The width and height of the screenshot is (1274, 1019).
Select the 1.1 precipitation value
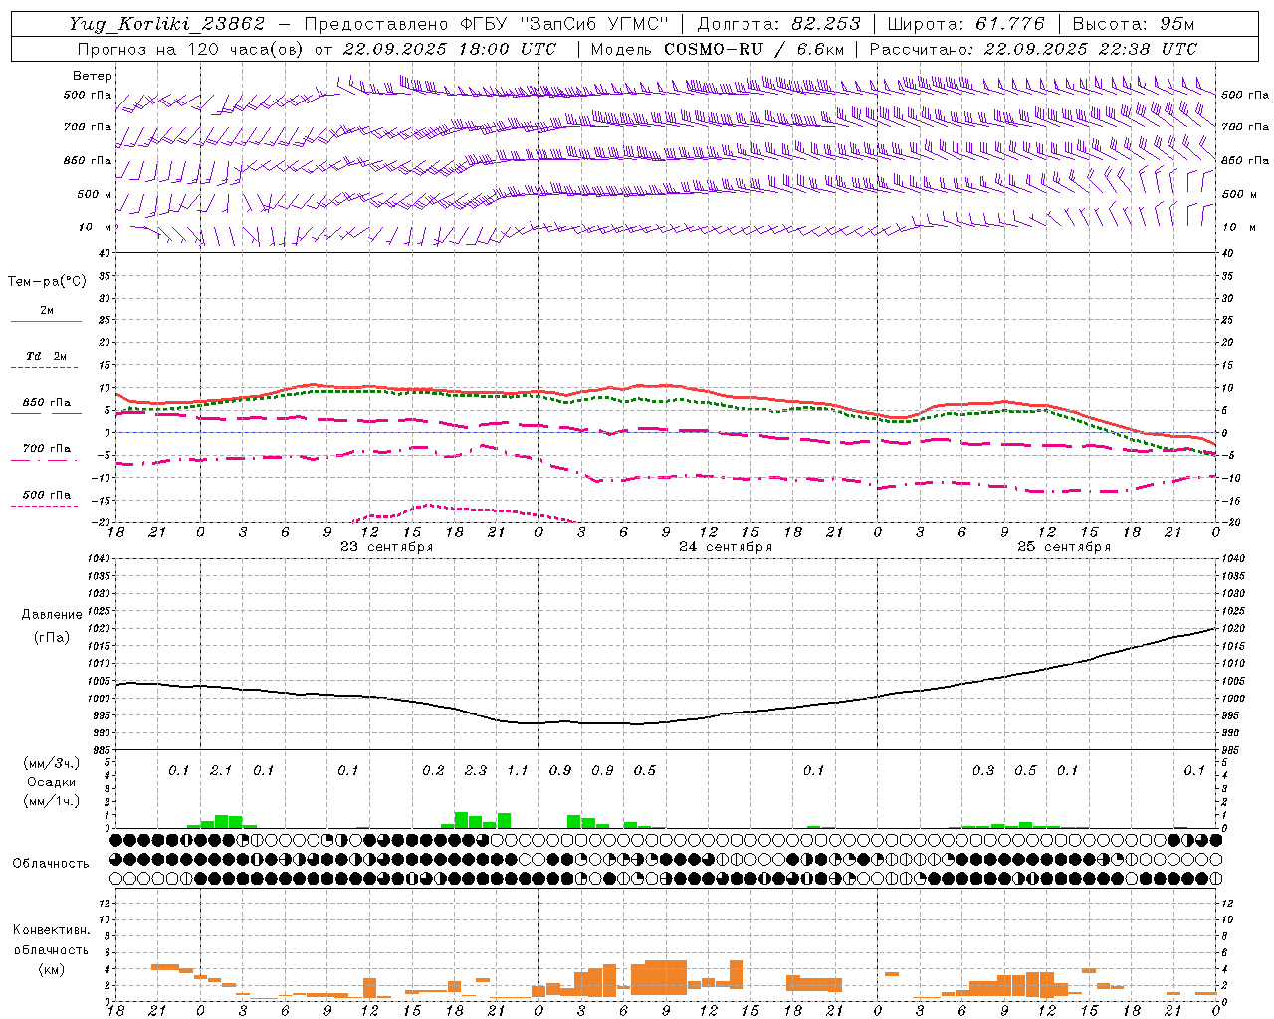518,770
